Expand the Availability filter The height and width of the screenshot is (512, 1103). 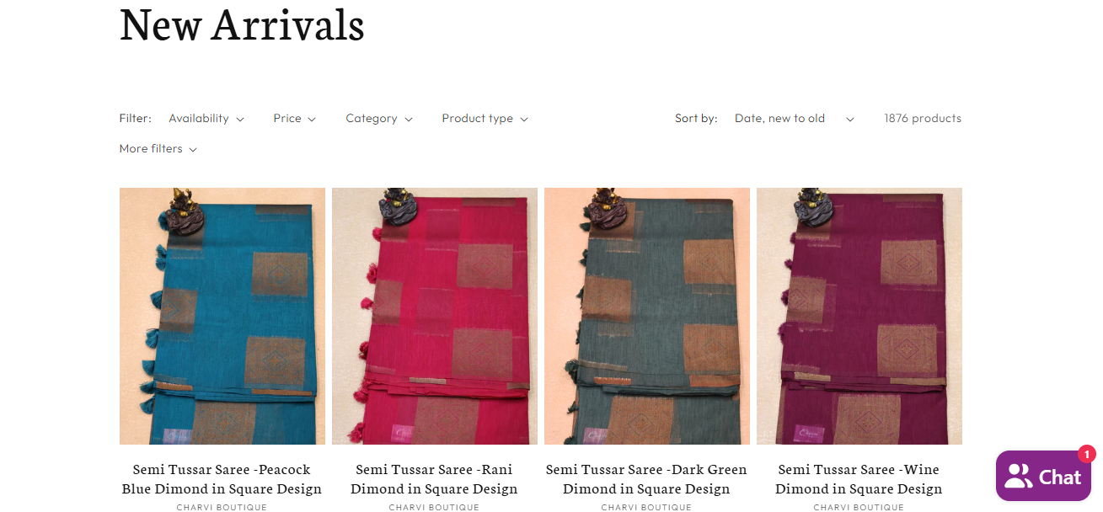point(206,119)
